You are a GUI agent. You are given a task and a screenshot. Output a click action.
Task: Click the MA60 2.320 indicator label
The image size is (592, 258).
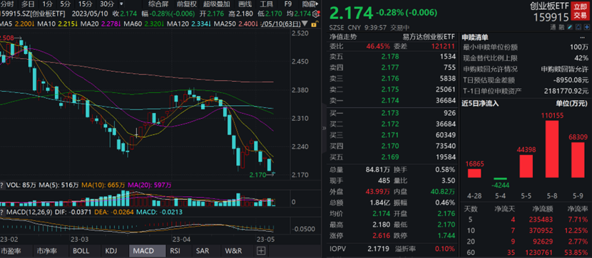click(x=143, y=23)
